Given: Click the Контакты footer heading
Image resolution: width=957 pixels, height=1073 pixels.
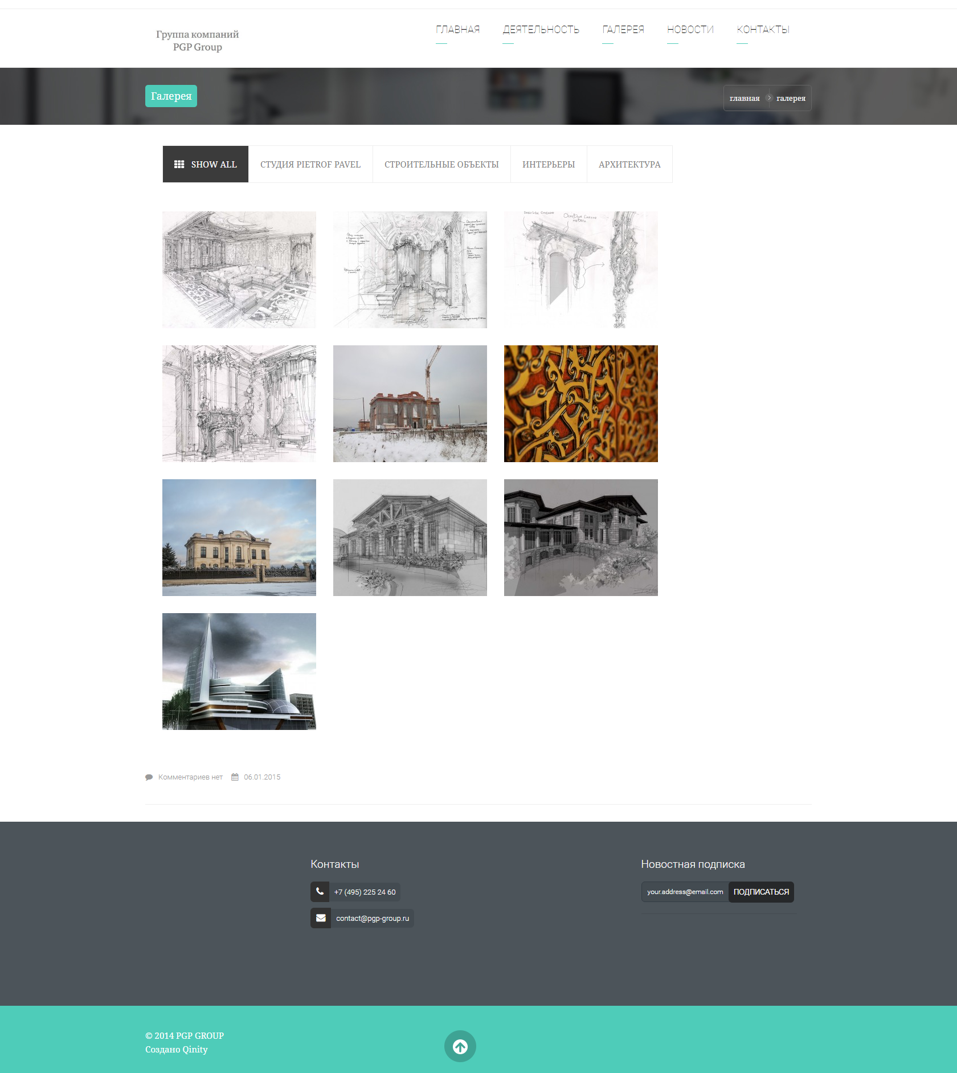Looking at the screenshot, I should pyautogui.click(x=335, y=864).
